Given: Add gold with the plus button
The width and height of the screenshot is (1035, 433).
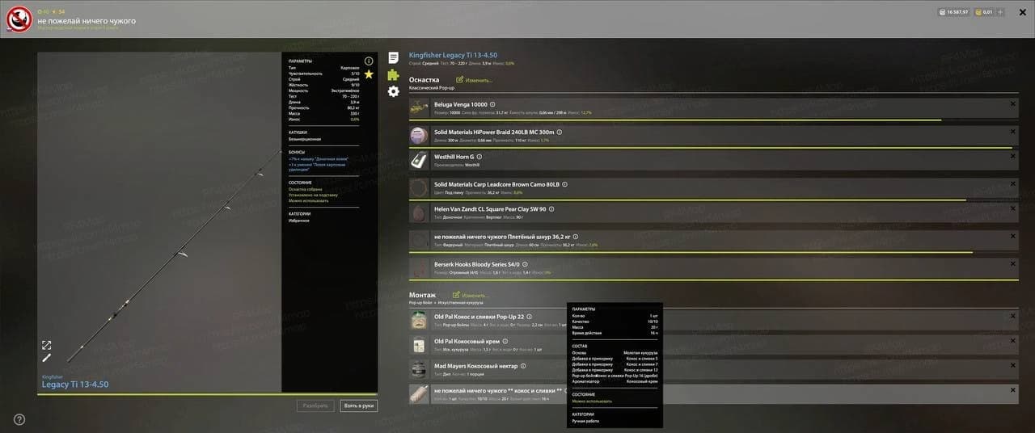Looking at the screenshot, I should 1000,12.
